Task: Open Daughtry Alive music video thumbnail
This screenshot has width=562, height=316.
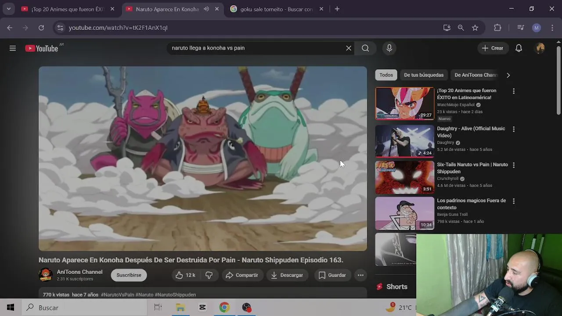Action: (405, 141)
